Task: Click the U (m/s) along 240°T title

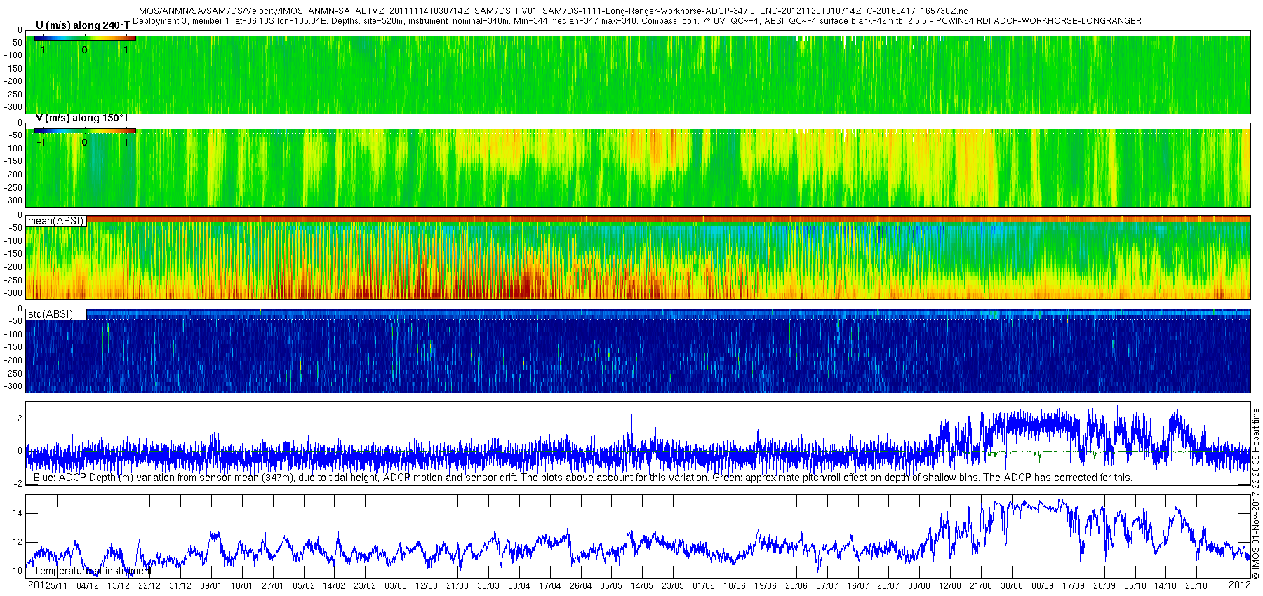Action: (82, 25)
